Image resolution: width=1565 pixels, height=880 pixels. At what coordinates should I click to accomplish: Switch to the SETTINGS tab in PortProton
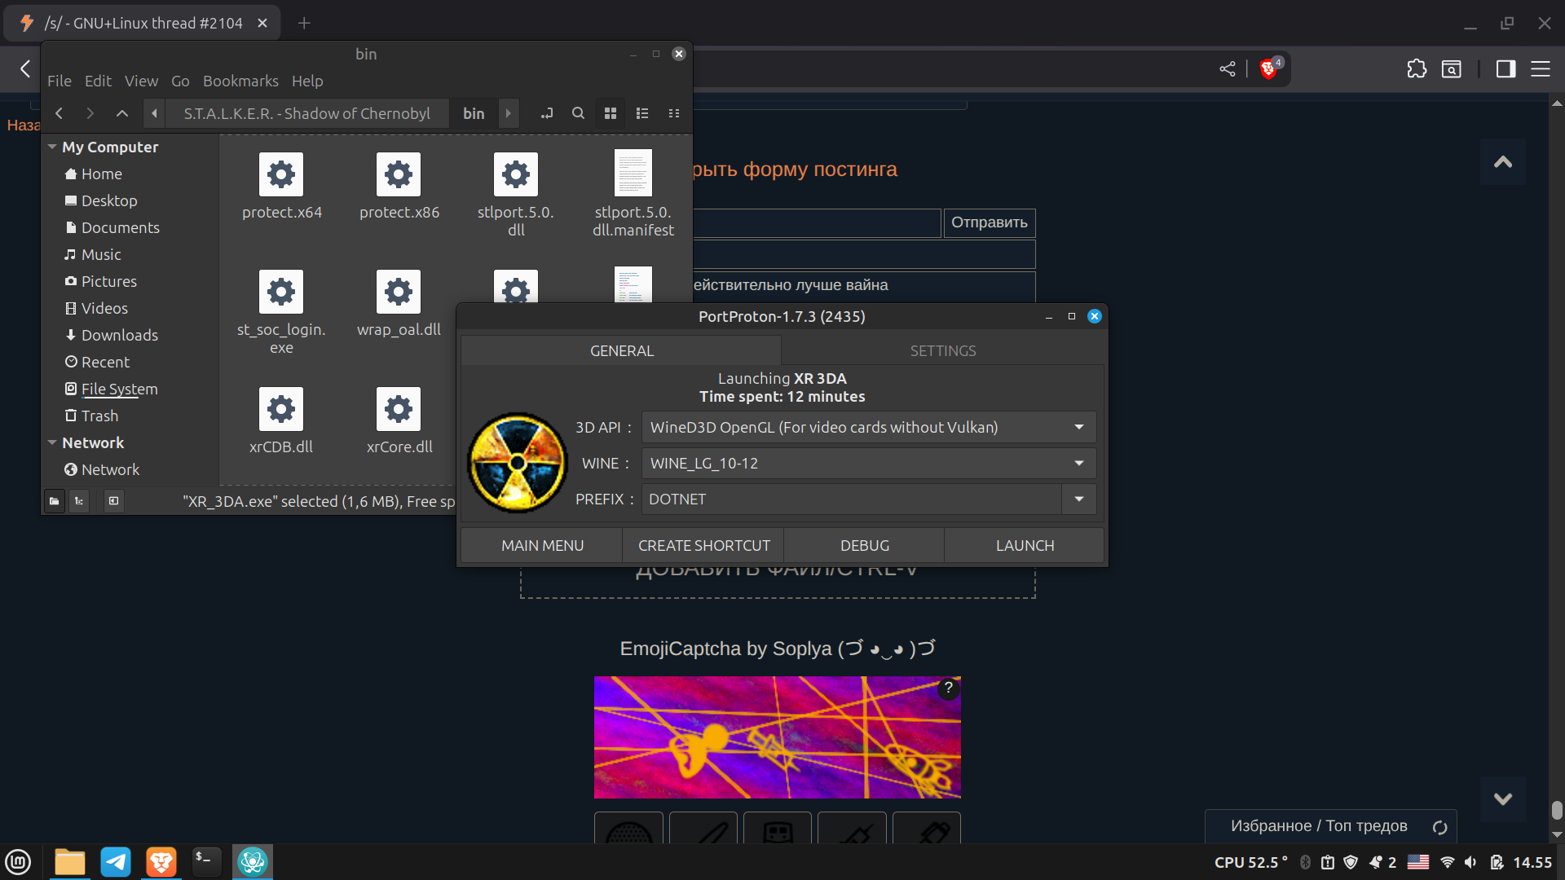tap(942, 350)
